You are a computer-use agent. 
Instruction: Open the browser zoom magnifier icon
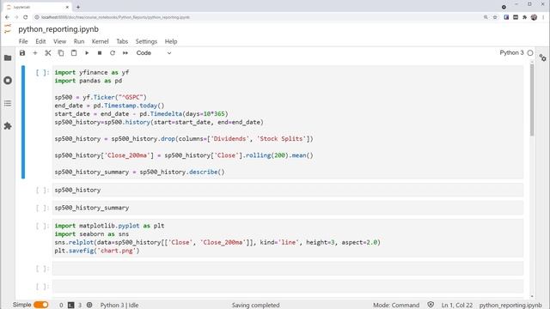486,17
